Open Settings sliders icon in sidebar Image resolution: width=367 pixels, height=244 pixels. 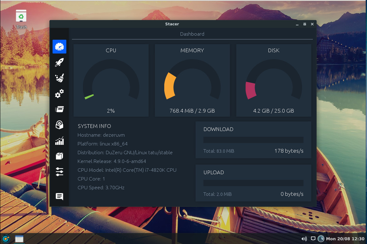tap(59, 172)
